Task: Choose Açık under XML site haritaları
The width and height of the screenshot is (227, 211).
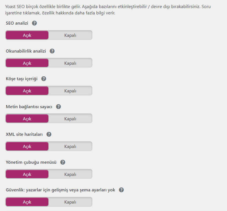Action: click(x=27, y=146)
